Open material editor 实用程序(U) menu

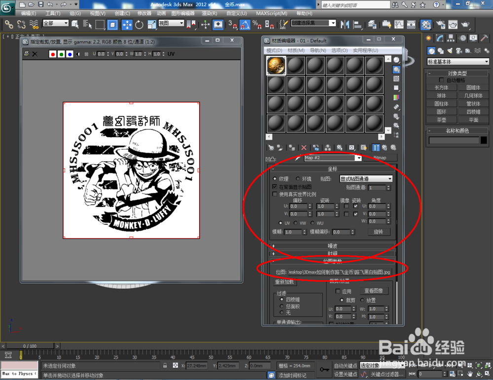[365, 50]
